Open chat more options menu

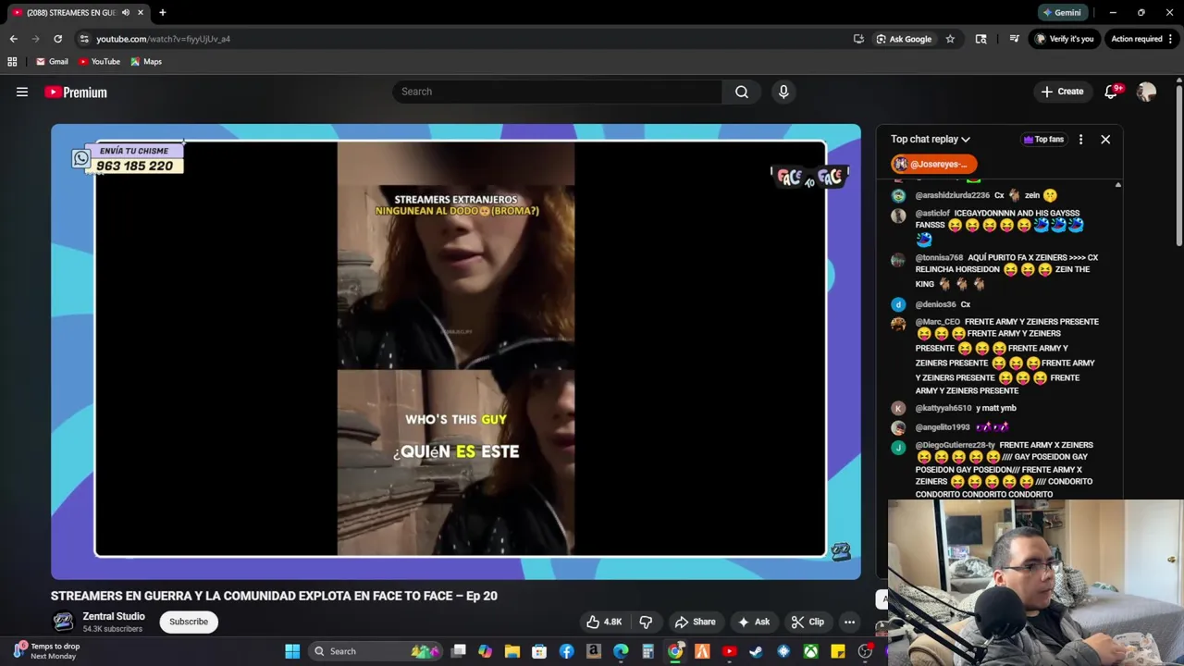point(1080,140)
